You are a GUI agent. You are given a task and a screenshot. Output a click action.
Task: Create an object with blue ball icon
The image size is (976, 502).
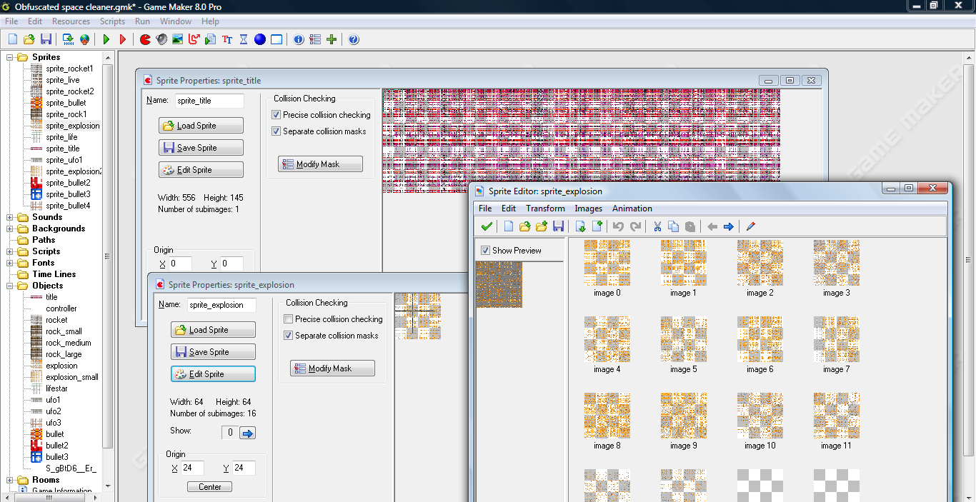(260, 39)
